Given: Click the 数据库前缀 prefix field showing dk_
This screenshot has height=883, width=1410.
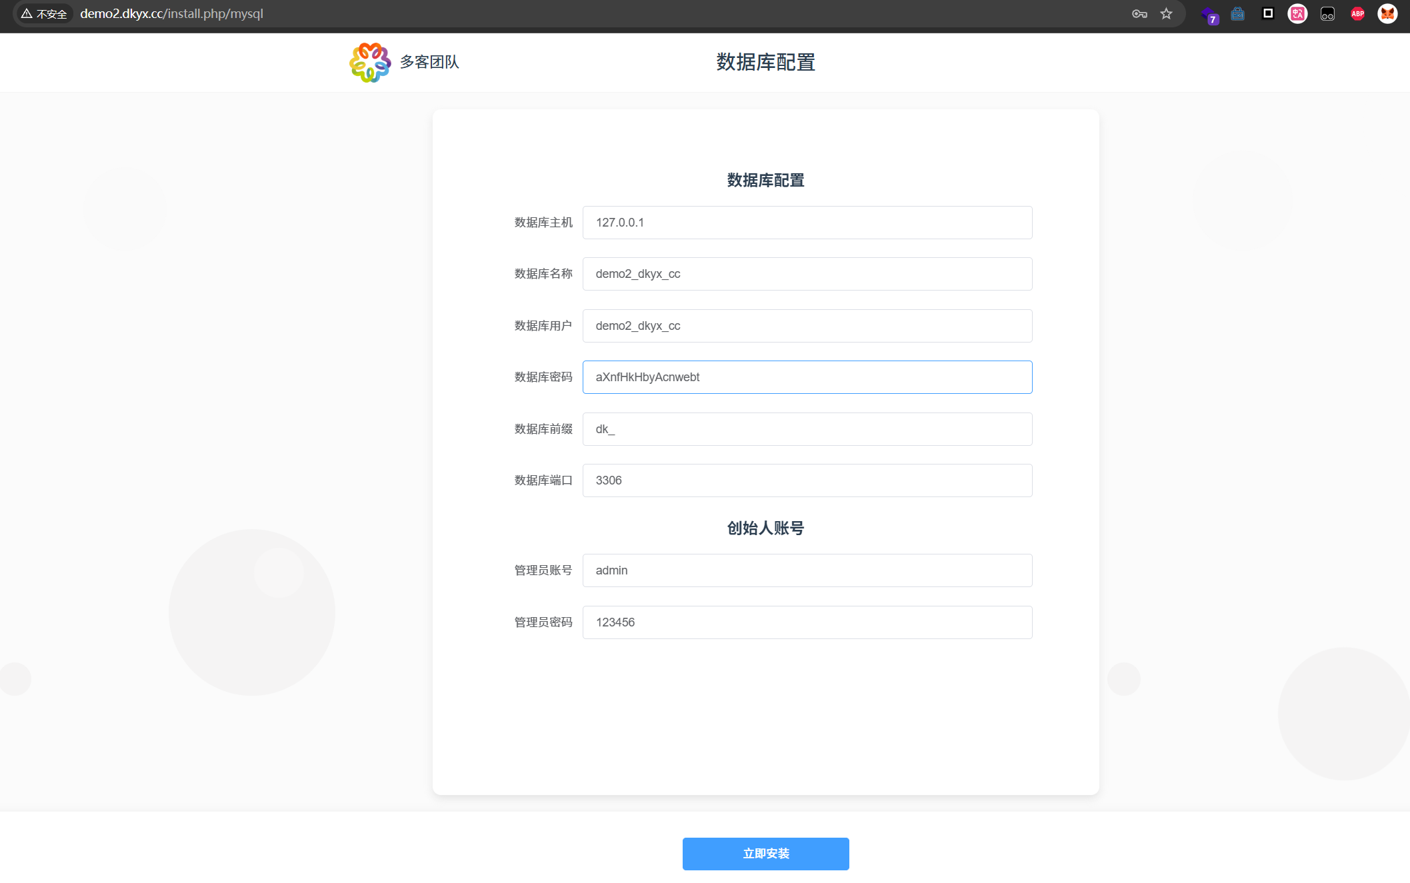Looking at the screenshot, I should coord(807,429).
